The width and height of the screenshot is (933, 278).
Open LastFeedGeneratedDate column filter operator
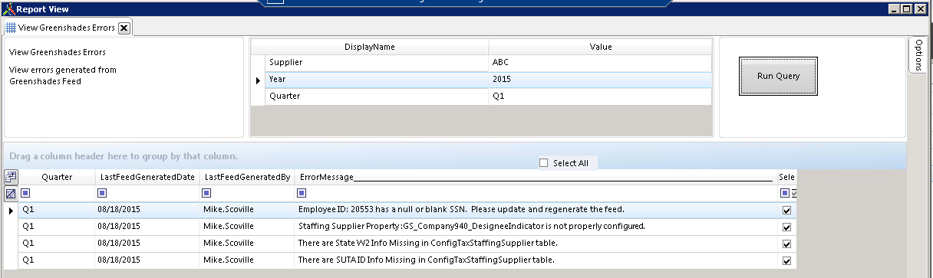coord(103,193)
